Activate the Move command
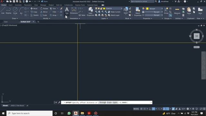206x116 pixels. click(x=34, y=9)
